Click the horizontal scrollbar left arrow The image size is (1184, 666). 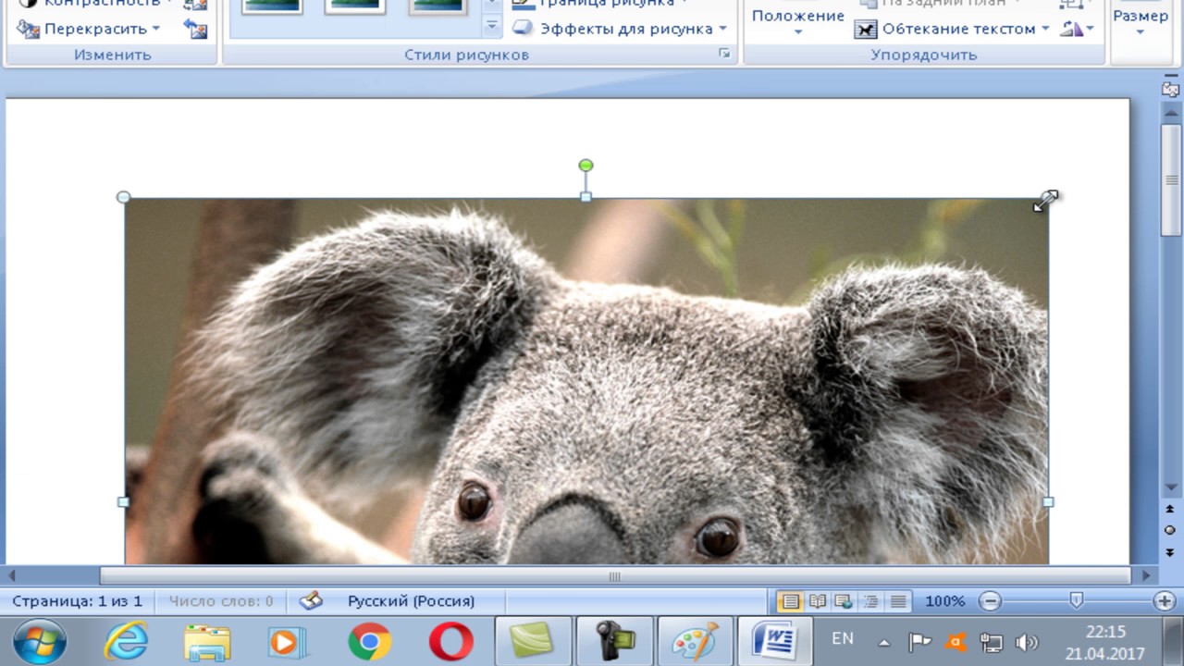pos(12,576)
